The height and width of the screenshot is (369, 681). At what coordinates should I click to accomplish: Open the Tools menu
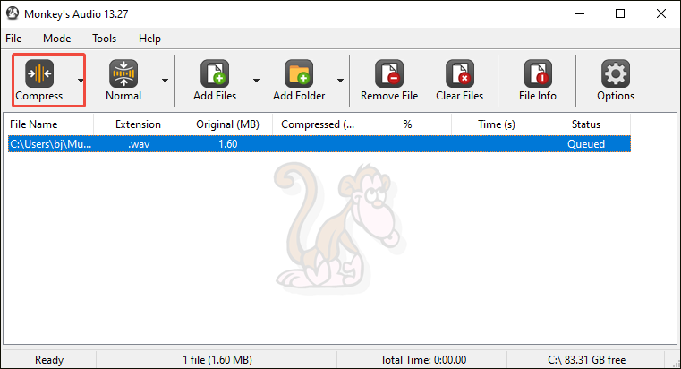coord(104,39)
